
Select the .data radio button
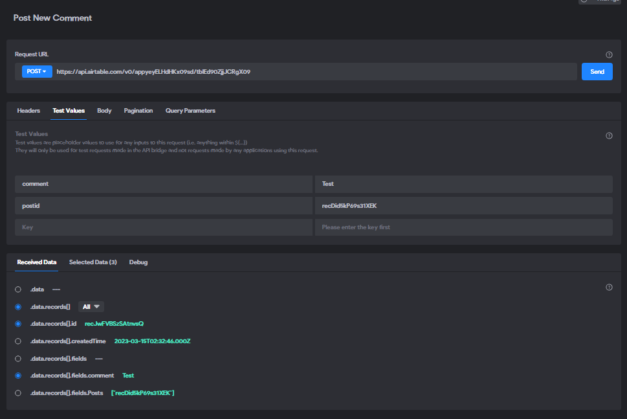18,289
